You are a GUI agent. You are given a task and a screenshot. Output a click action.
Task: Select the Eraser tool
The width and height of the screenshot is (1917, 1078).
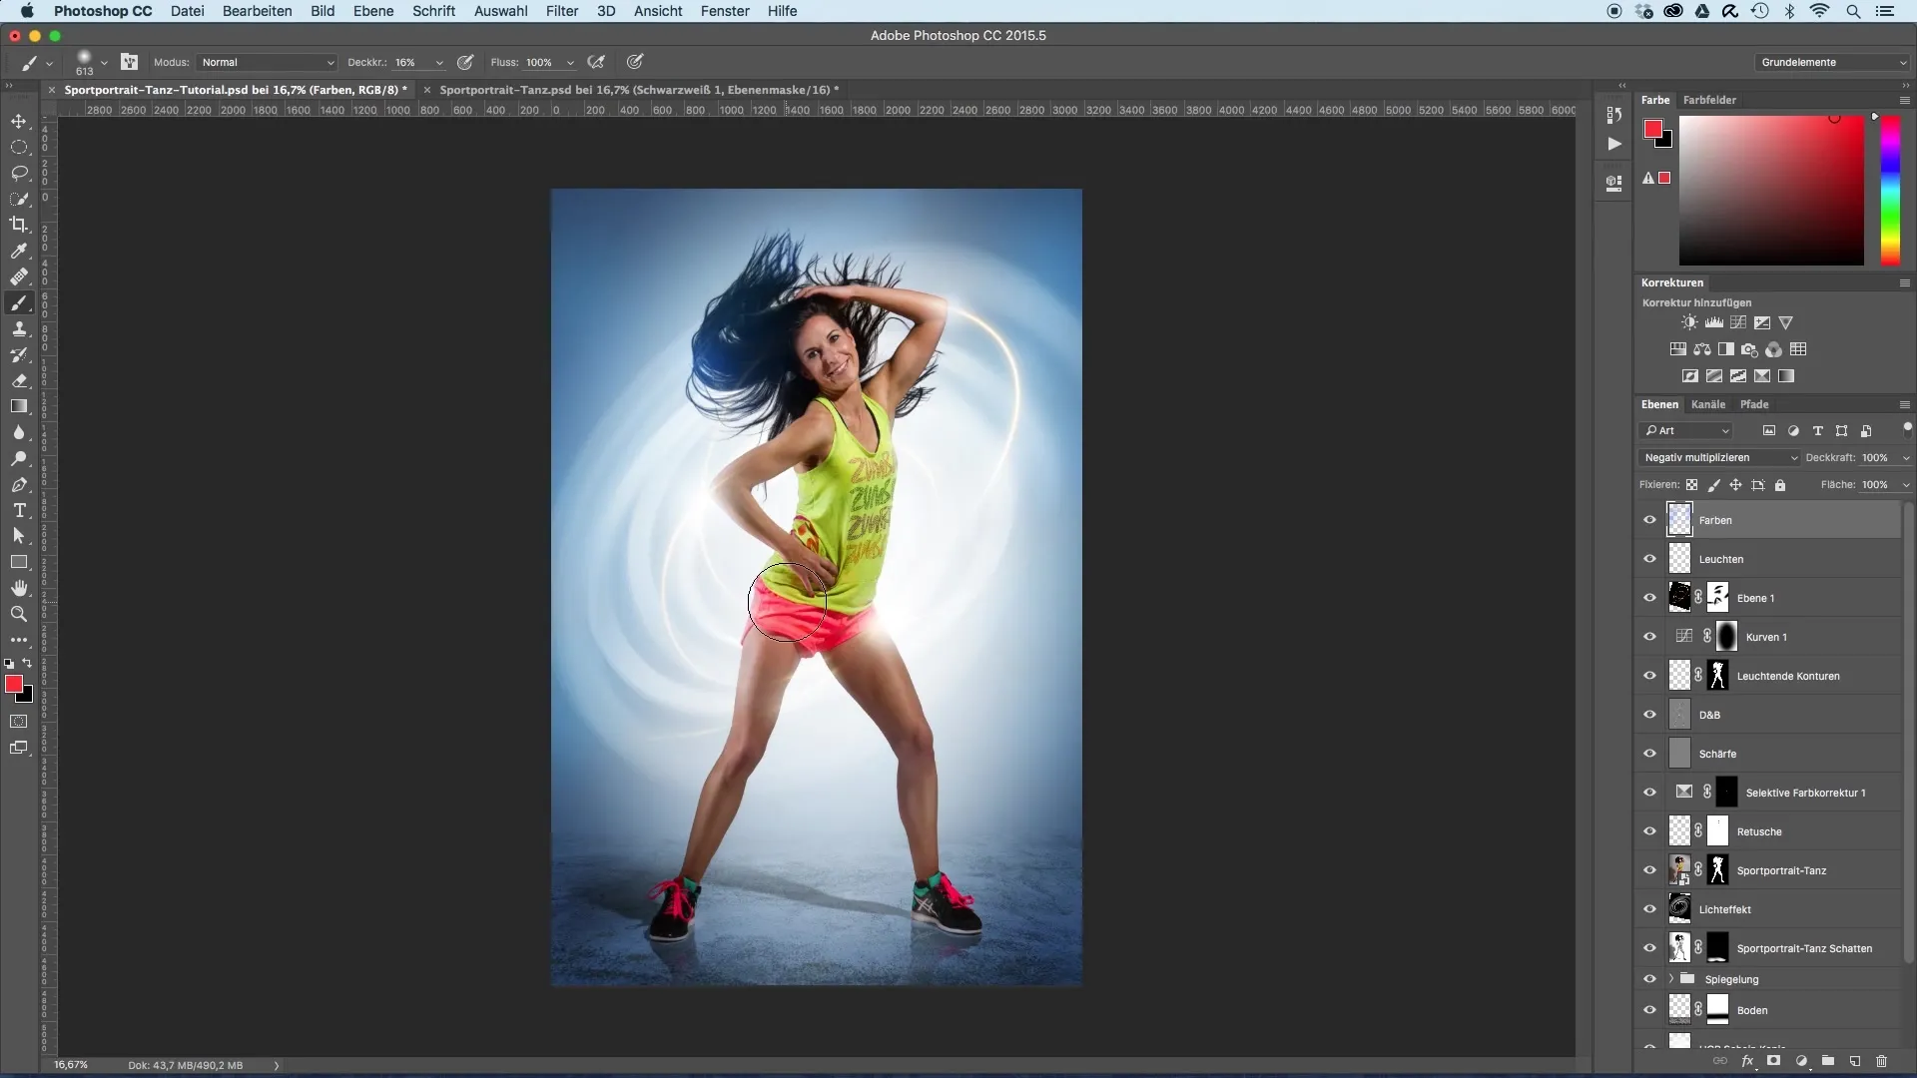(19, 380)
